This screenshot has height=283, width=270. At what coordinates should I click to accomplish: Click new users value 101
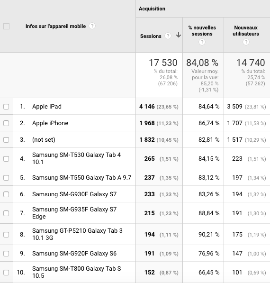(x=237, y=273)
